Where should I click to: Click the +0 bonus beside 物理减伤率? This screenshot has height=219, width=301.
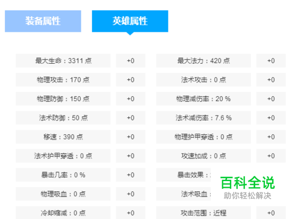coord(271,99)
